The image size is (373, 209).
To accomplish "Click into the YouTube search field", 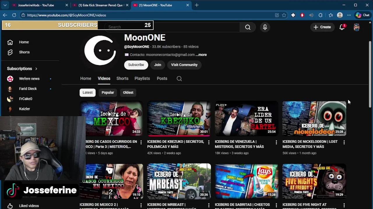I will point(172,27).
